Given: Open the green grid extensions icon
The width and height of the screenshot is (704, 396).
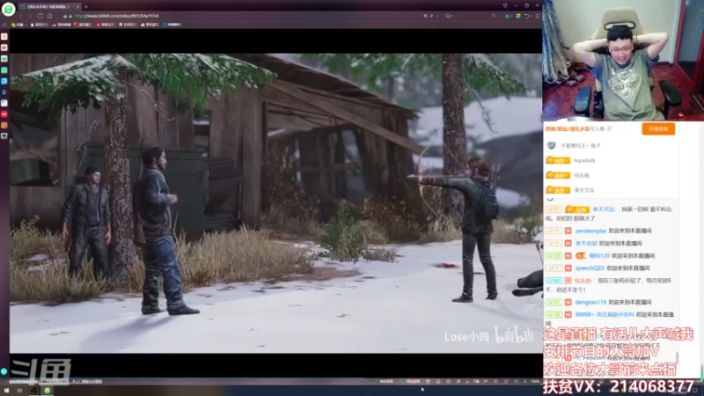Looking at the screenshot, I should 518,16.
